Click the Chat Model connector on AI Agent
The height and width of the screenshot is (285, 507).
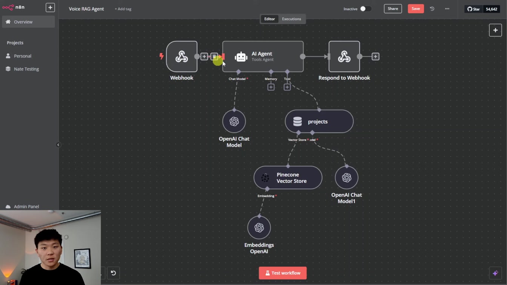(238, 72)
